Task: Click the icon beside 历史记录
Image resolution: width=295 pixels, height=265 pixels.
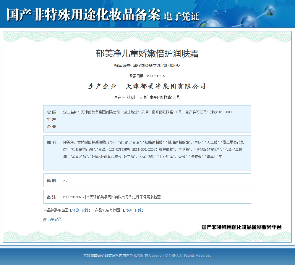Action: coord(45,220)
